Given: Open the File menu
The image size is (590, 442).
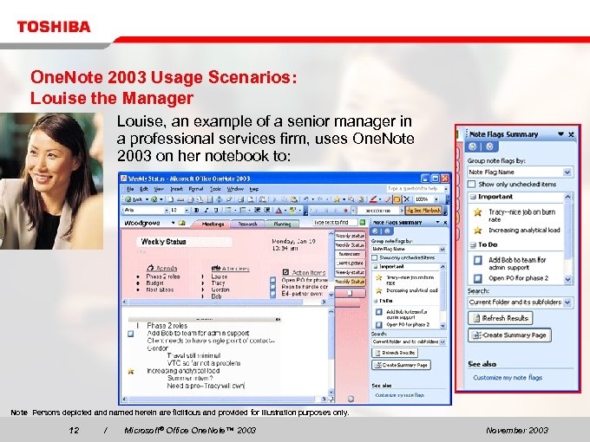Looking at the screenshot, I should pyautogui.click(x=130, y=189).
